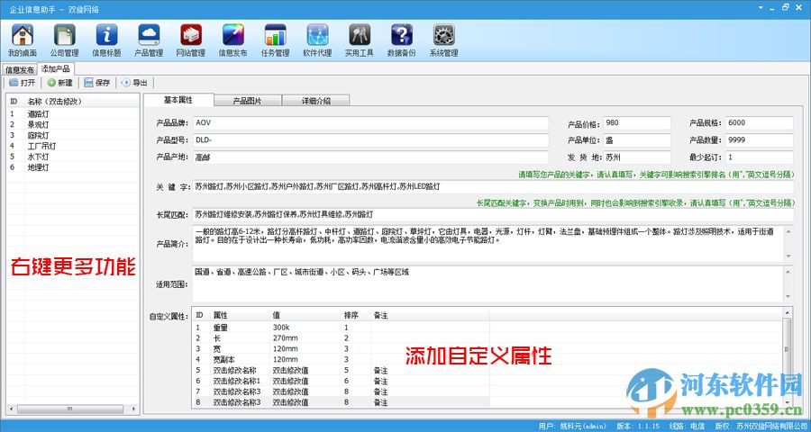Screen dimensions: 811x432
Task: Click attribute table scrollbar up arrow
Action: tap(788, 312)
